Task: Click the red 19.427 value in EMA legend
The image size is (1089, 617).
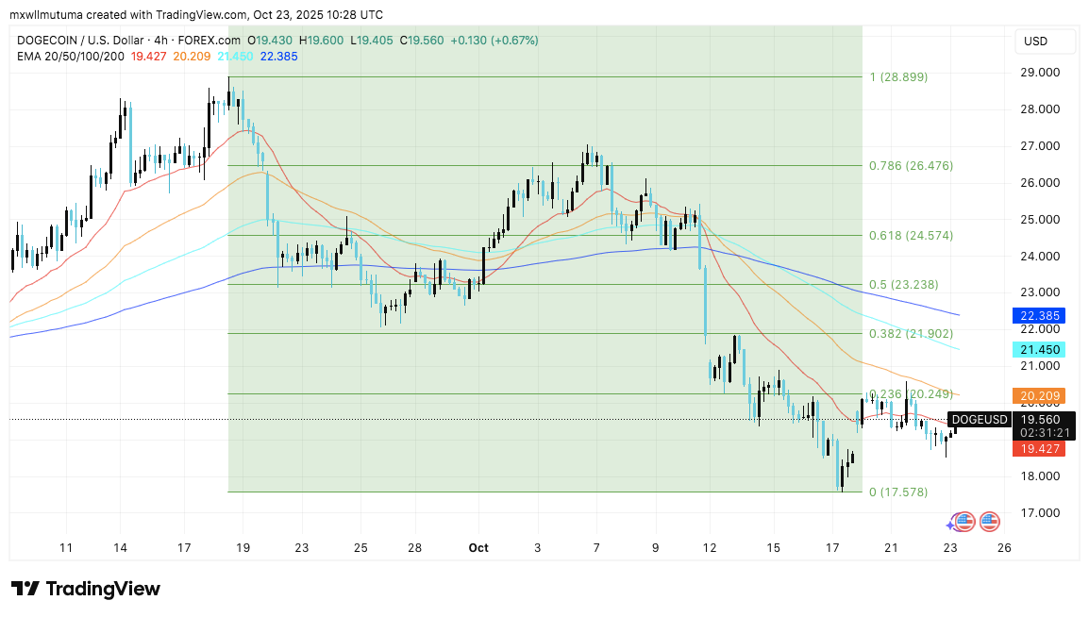Action: click(x=150, y=57)
